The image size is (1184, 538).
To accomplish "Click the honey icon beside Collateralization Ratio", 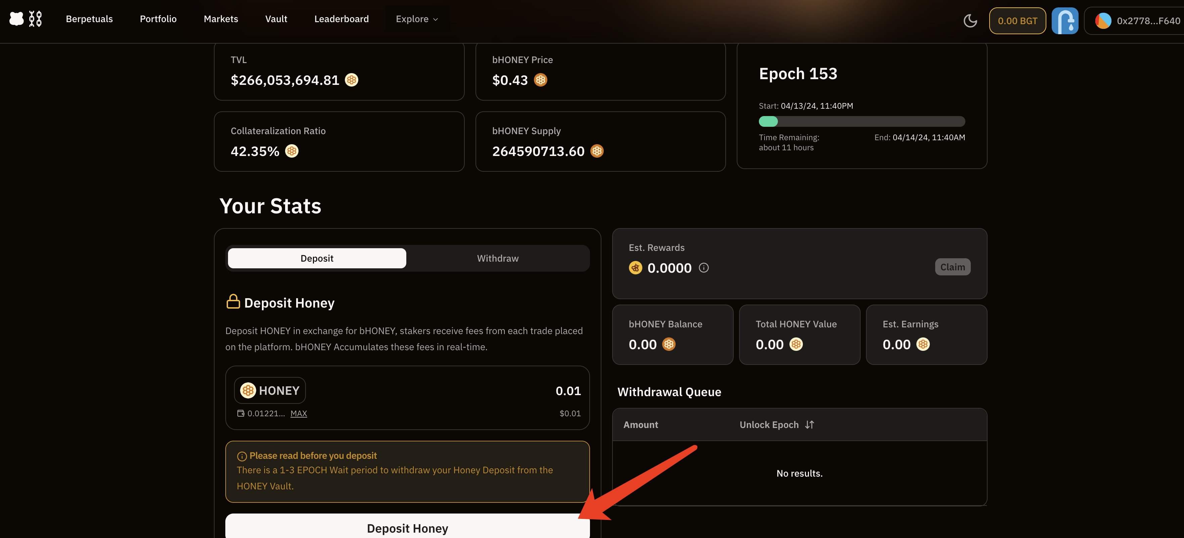I will [x=292, y=151].
